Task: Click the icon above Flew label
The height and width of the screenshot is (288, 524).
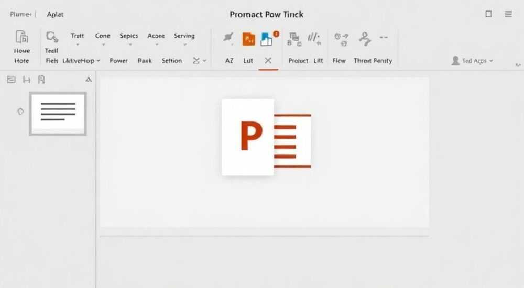Action: click(342, 39)
